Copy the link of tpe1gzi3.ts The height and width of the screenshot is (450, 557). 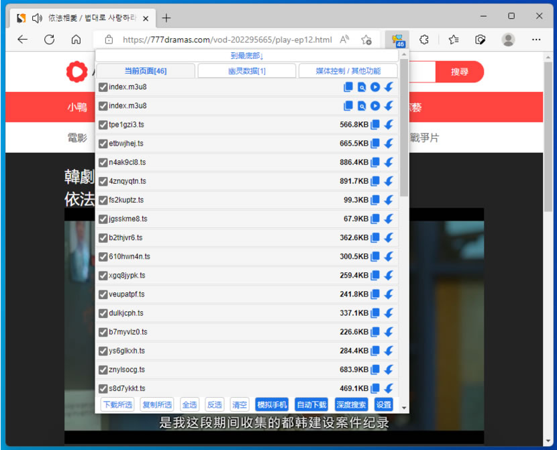click(x=376, y=125)
